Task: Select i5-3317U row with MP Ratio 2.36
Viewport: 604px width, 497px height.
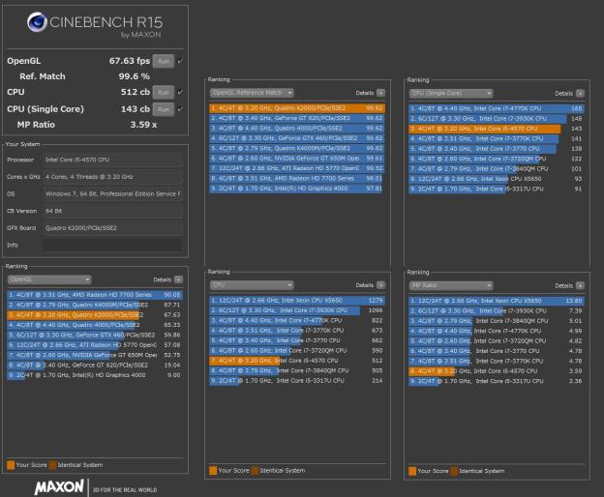Action: [x=497, y=381]
